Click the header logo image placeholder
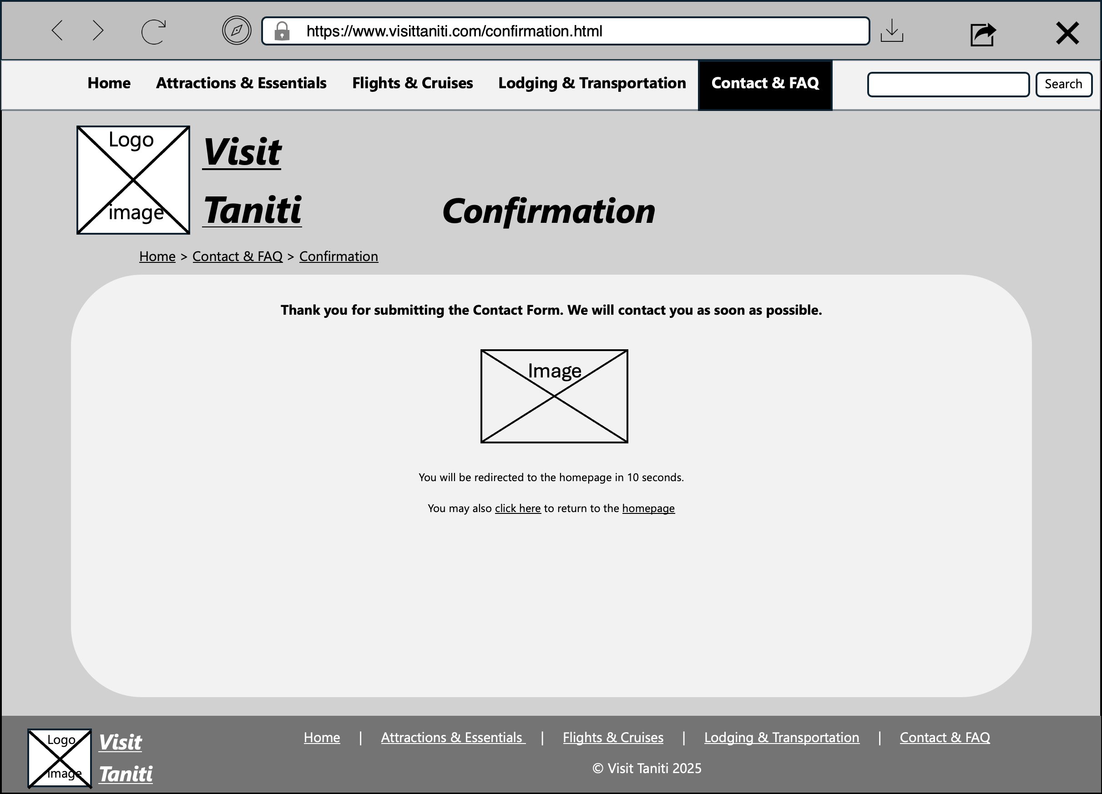The height and width of the screenshot is (794, 1102). pos(133,180)
